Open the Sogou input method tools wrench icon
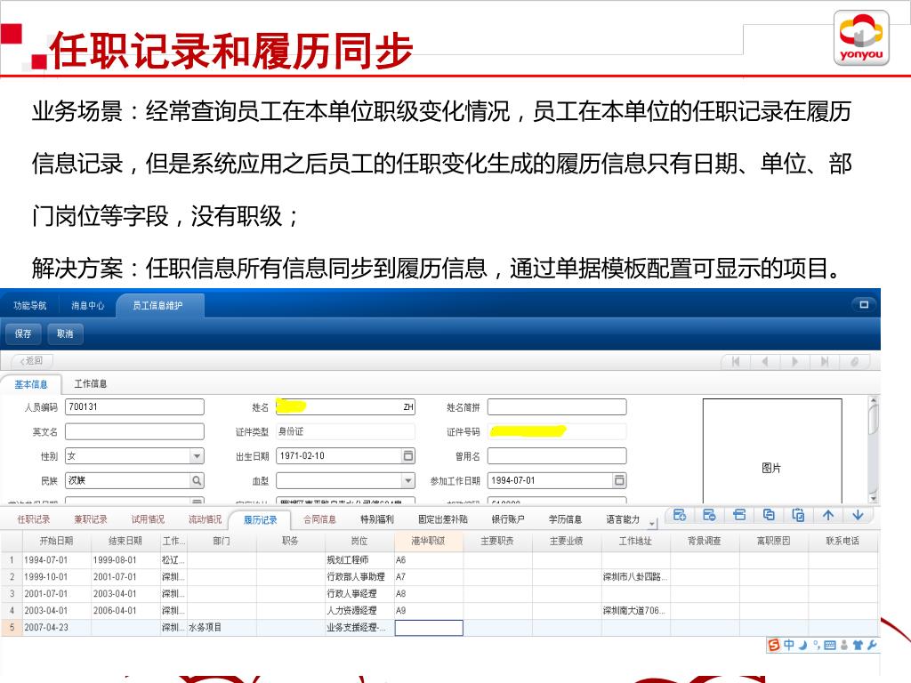Screen dimensions: 911x683 point(872,646)
